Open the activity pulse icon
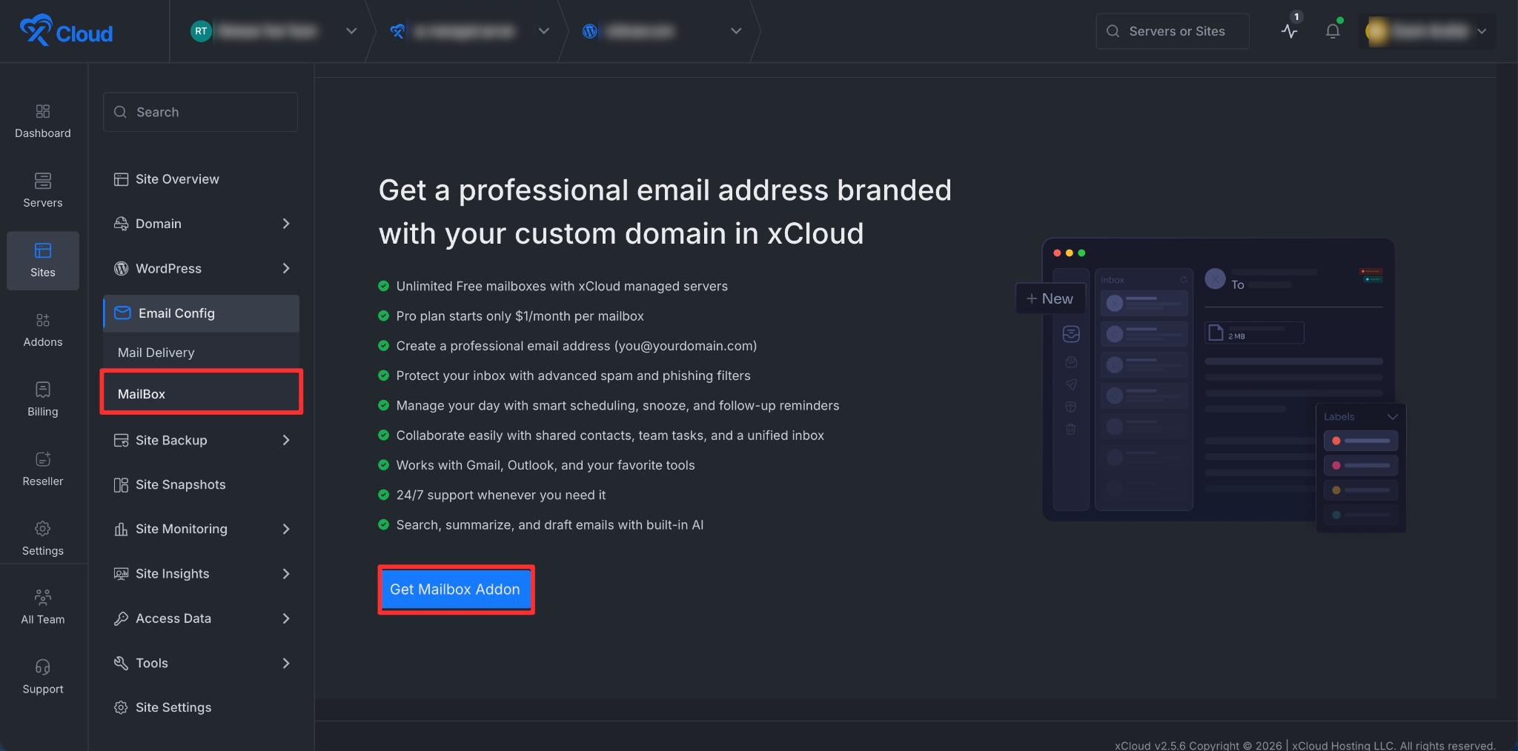The image size is (1518, 751). 1290,31
